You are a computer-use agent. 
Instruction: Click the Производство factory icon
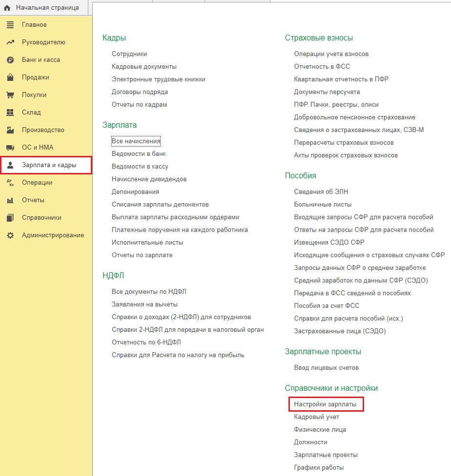pos(10,130)
